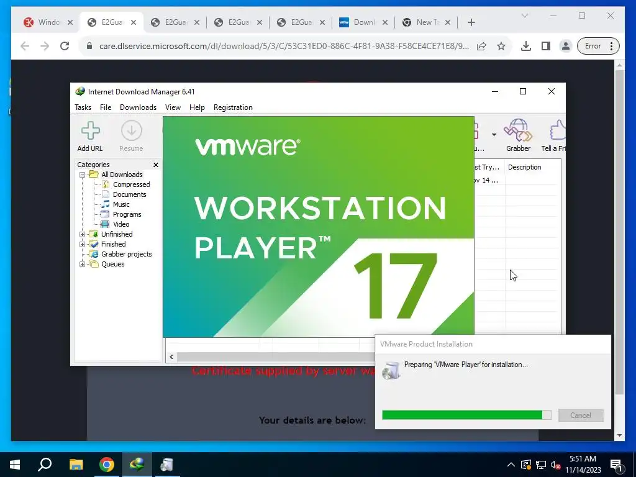Open the browser Downloads icon
Screen dimensions: 636x477
tap(525, 46)
